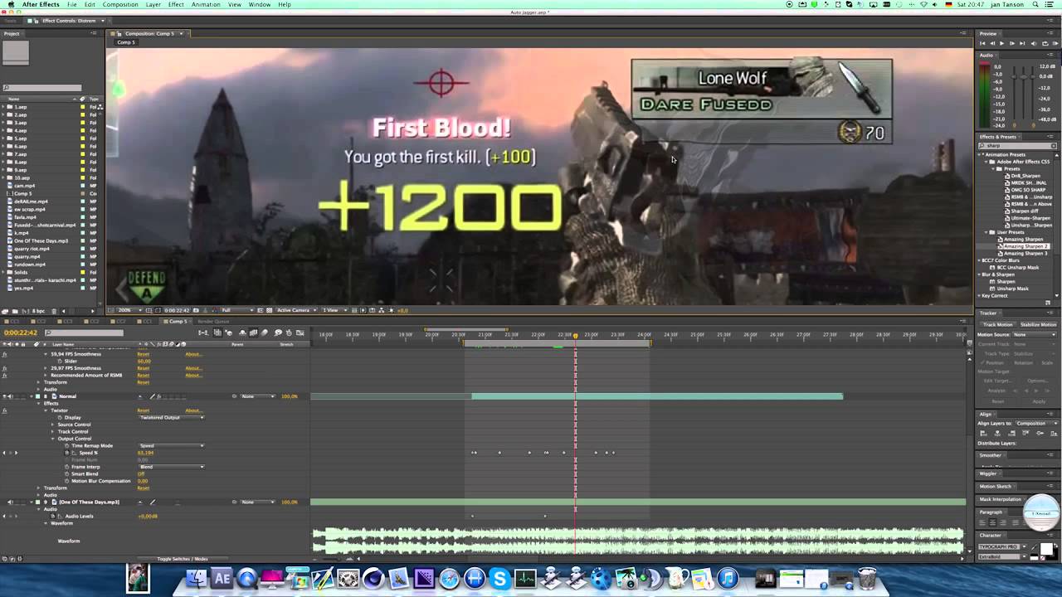Open Skype from the Dock
The image size is (1062, 597).
pyautogui.click(x=499, y=578)
